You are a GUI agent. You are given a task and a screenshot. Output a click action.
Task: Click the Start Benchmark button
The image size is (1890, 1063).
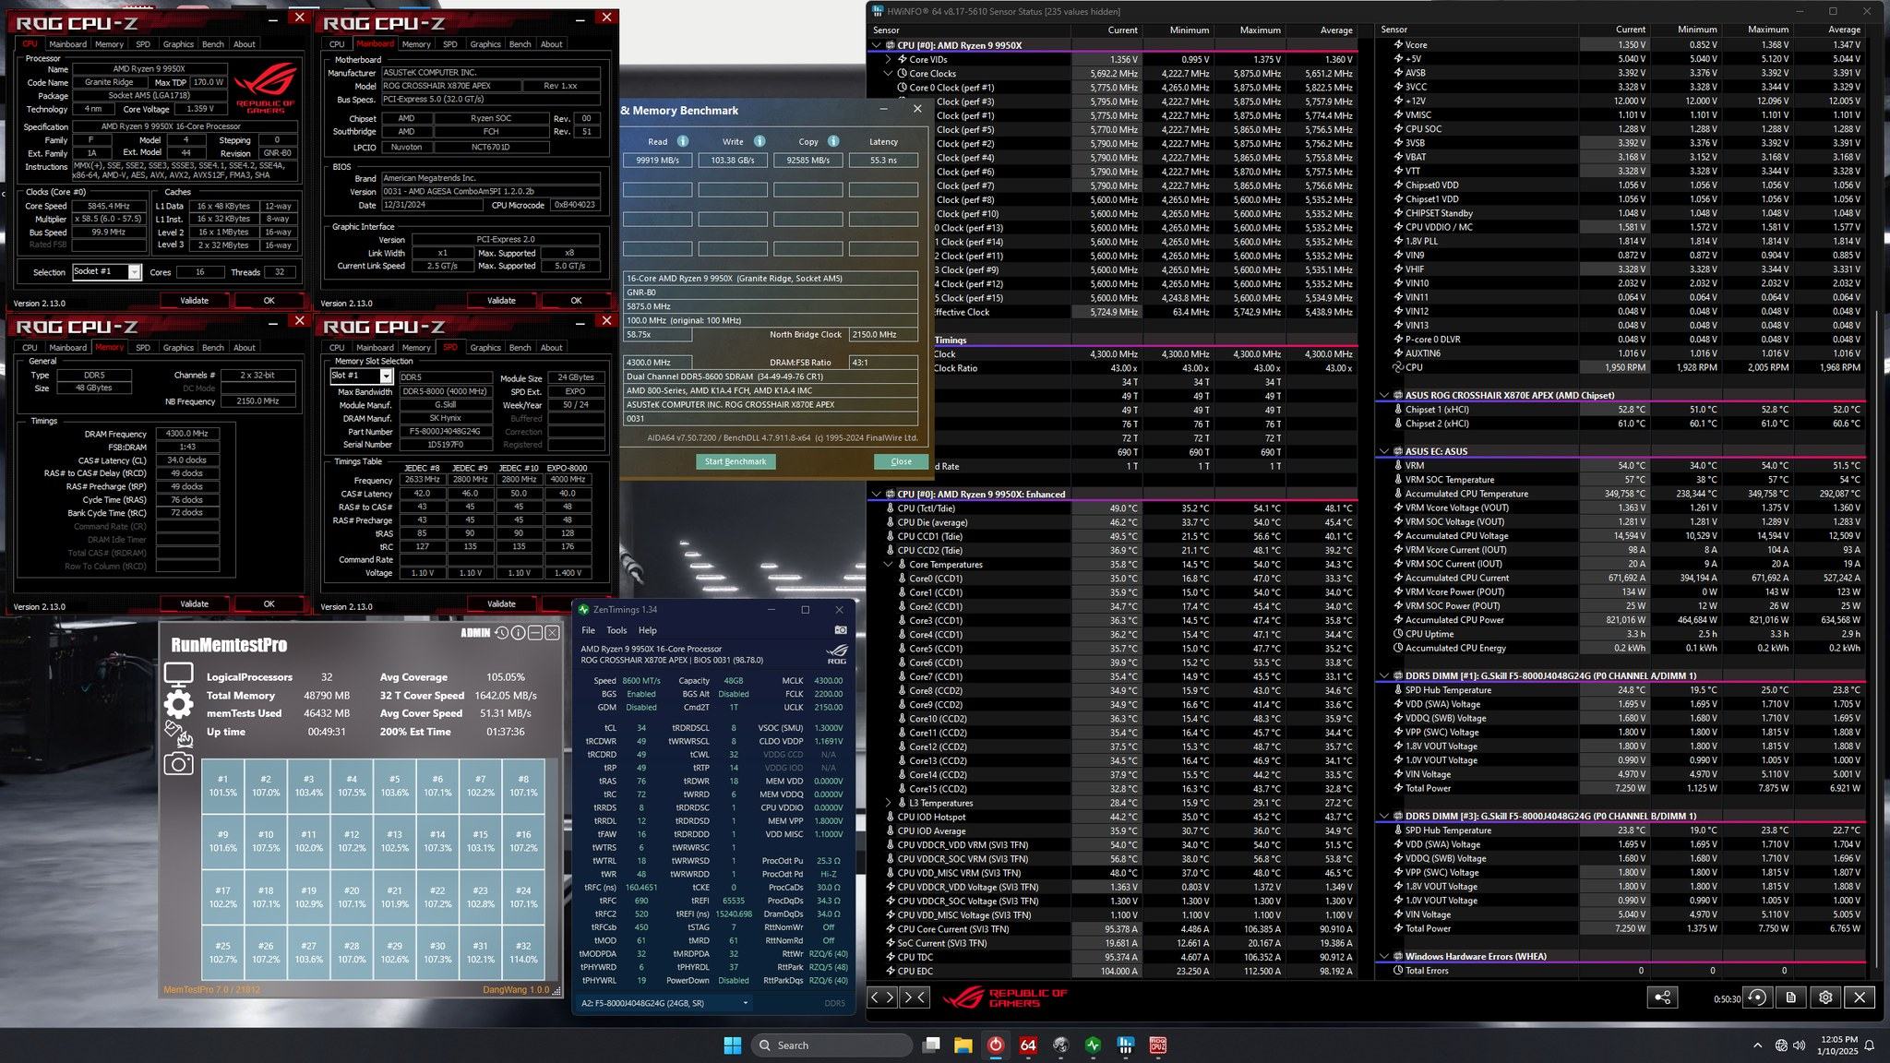pos(735,461)
